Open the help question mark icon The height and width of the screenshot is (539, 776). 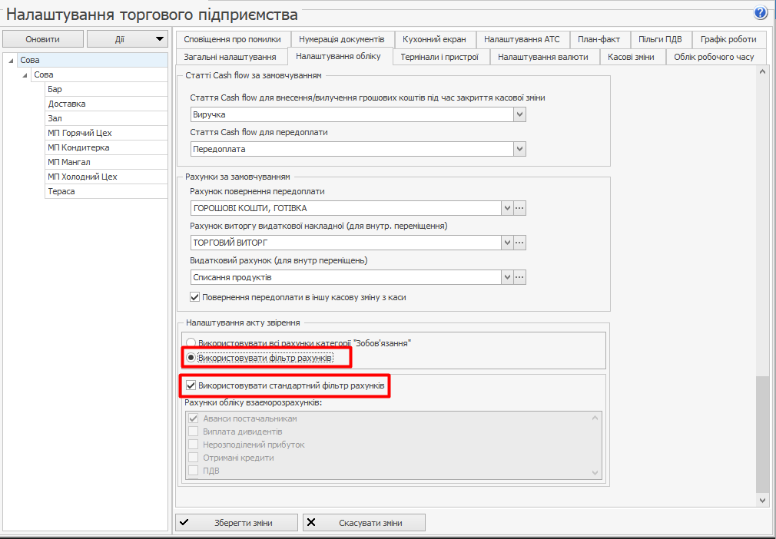761,13
